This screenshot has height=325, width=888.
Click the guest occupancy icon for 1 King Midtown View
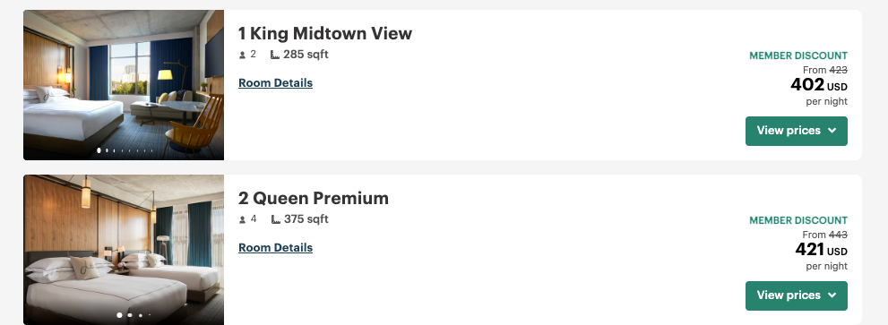point(243,55)
